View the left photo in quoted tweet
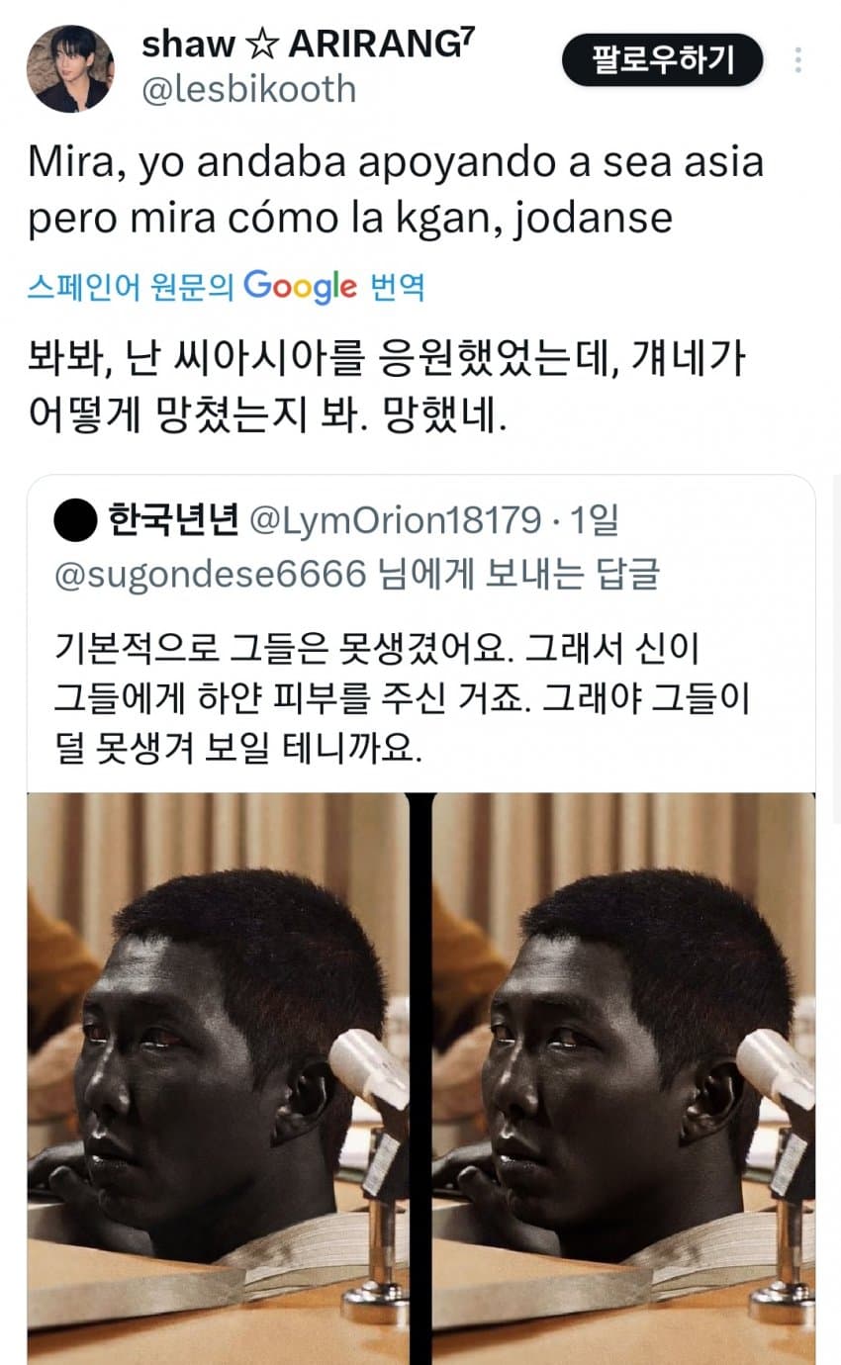 [218, 1078]
